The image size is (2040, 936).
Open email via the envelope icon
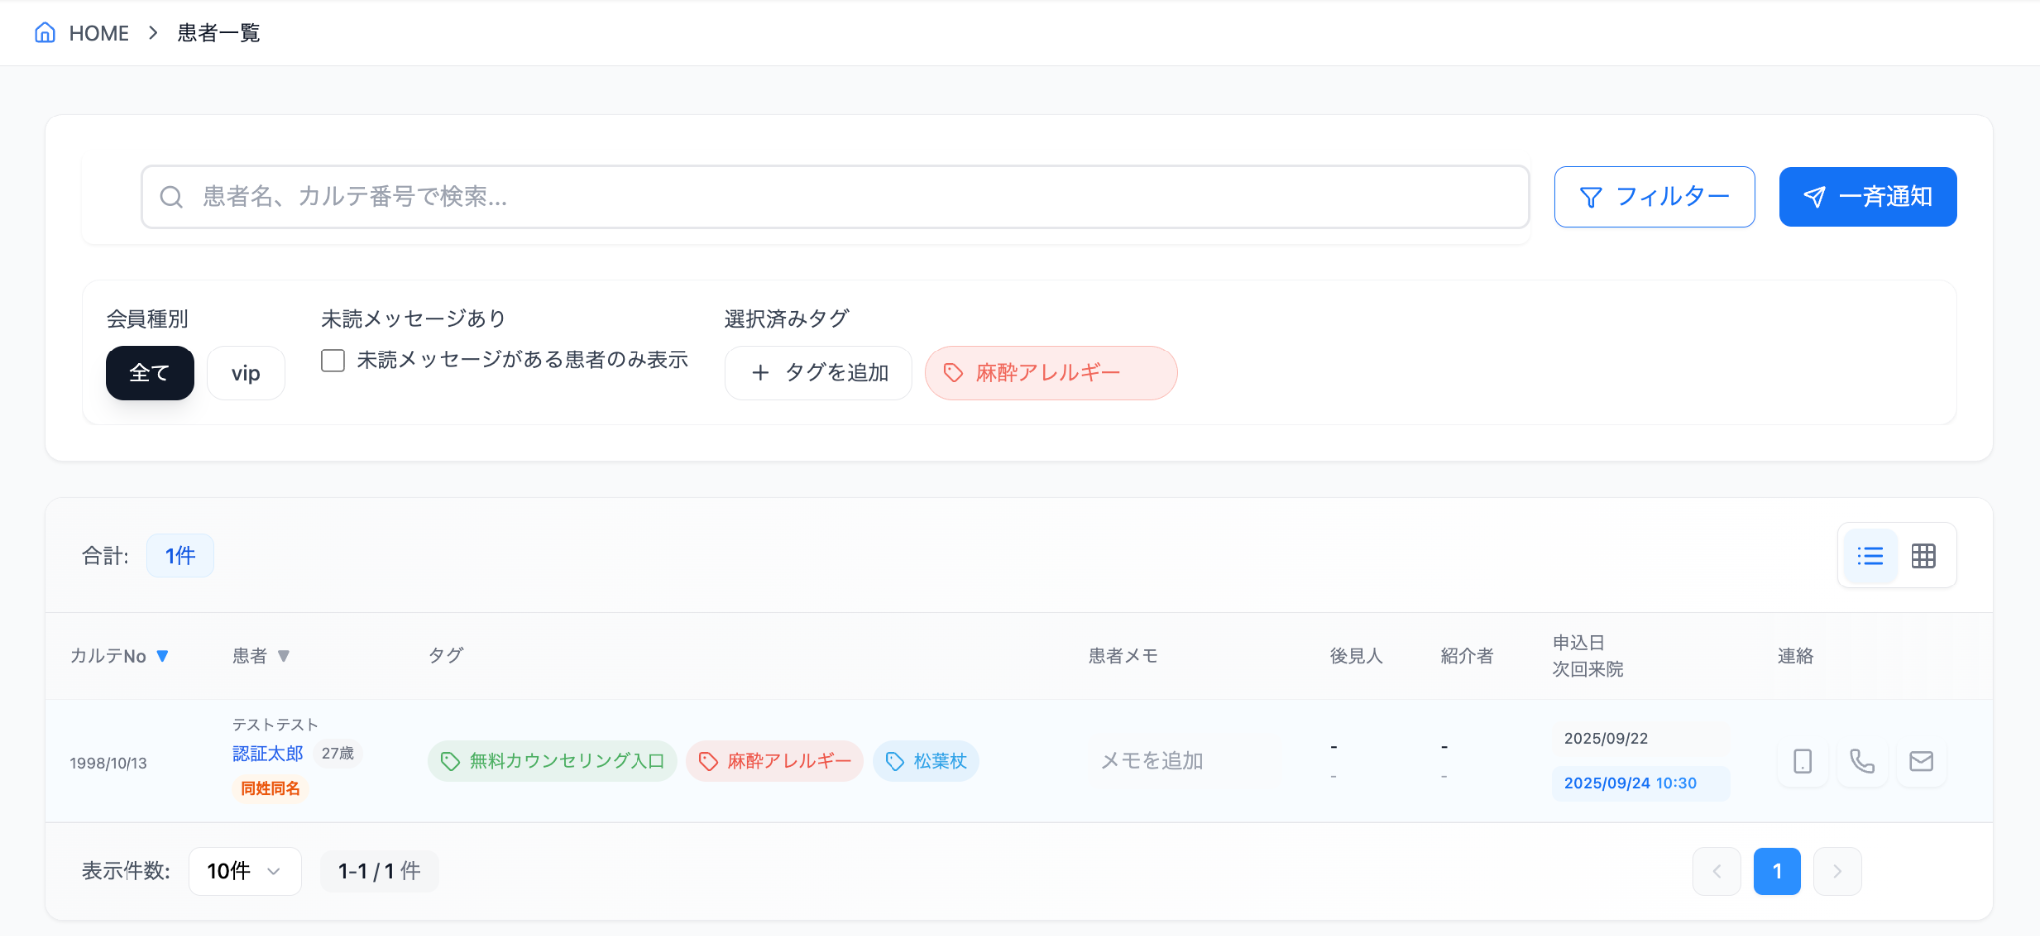[1920, 761]
